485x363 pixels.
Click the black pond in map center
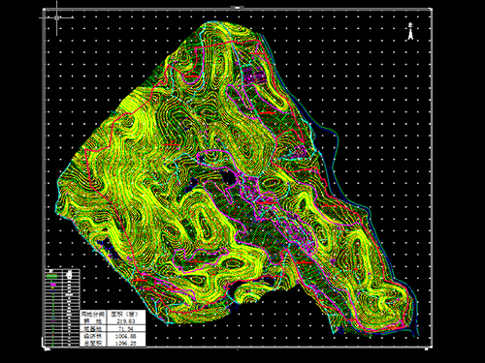click(228, 178)
